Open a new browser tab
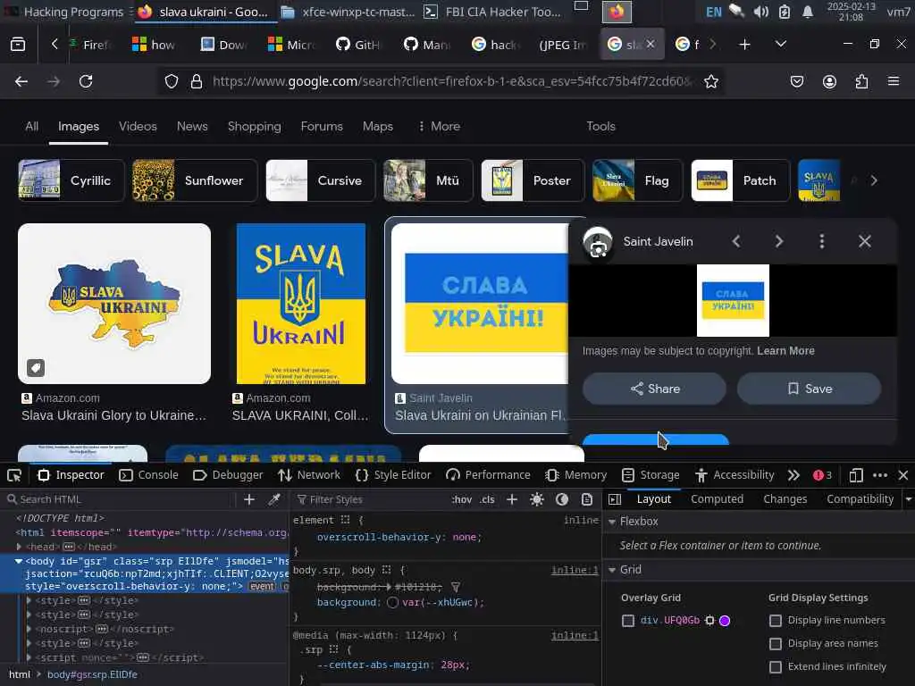This screenshot has height=686, width=915. tap(744, 45)
